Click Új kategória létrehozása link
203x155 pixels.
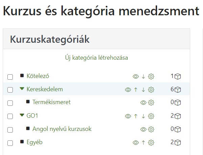97,58
